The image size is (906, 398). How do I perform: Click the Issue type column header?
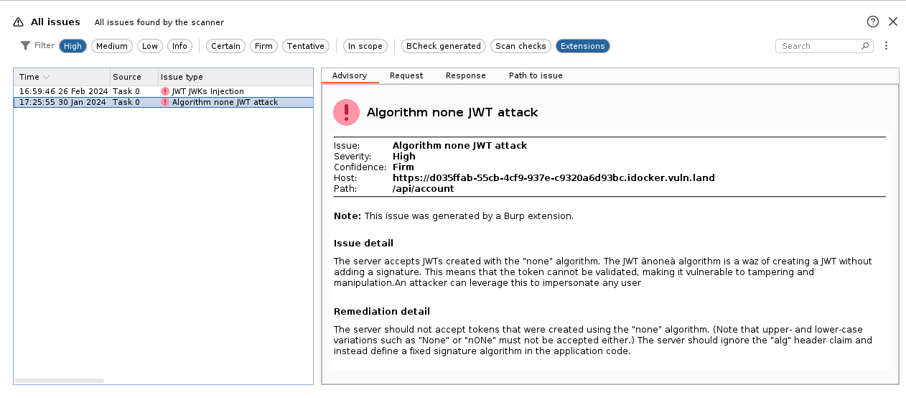click(x=182, y=77)
